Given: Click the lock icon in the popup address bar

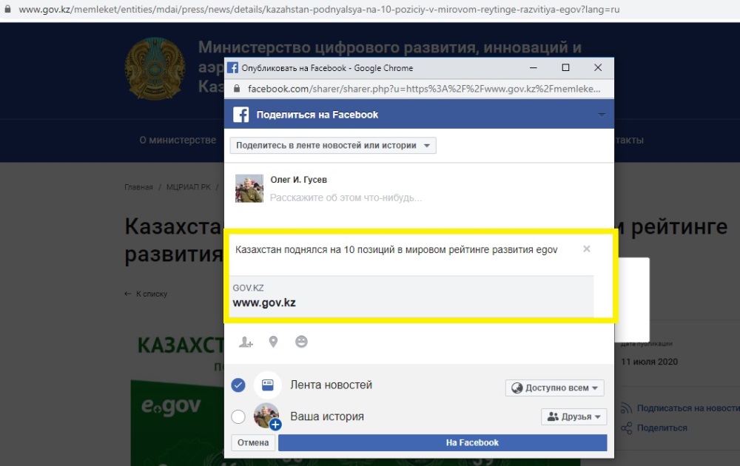Looking at the screenshot, I should tap(237, 89).
